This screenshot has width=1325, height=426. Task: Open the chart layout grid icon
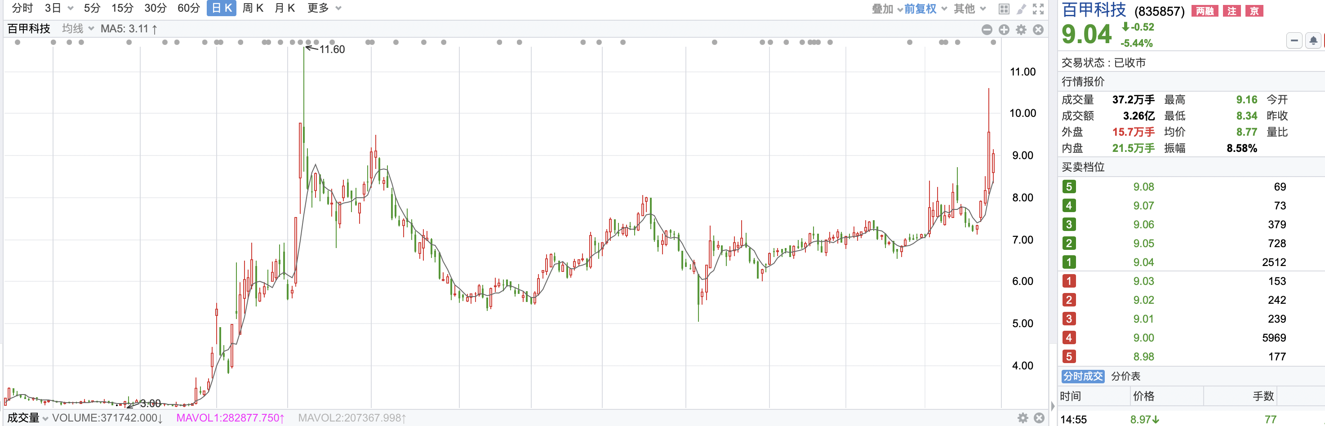tap(1004, 9)
